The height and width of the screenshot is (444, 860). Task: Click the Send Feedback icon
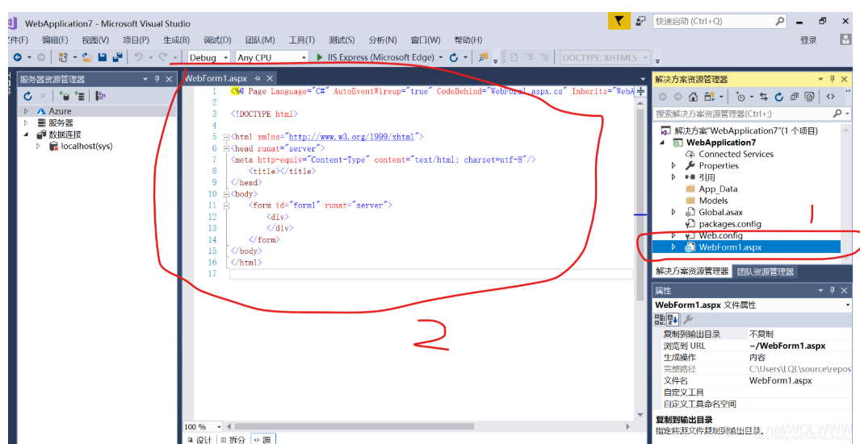pos(640,21)
